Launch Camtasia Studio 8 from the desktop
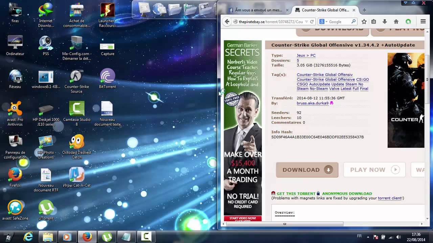 click(x=76, y=114)
